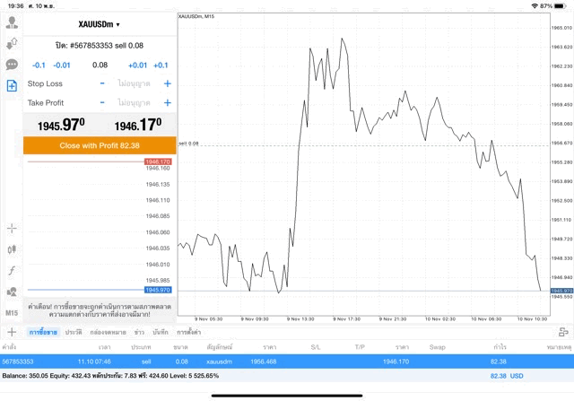
Task: Open the indicators function icon
Action: [12, 270]
